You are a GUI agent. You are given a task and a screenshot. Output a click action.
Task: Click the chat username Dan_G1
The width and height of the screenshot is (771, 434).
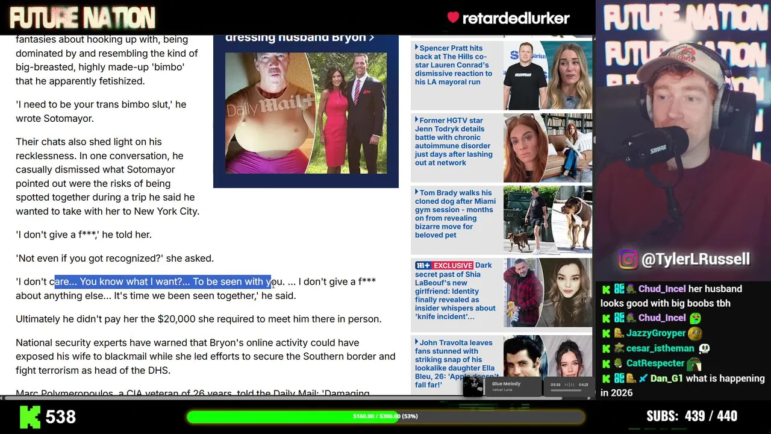click(x=667, y=379)
